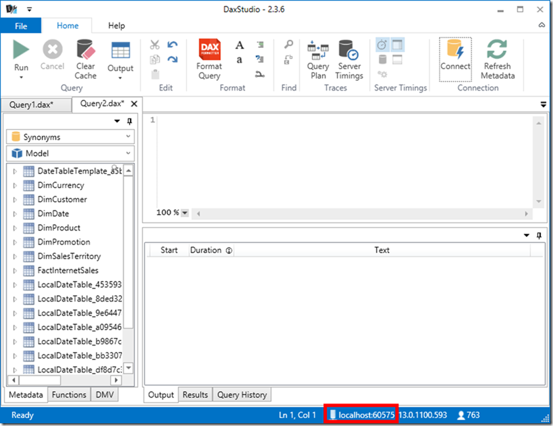Click the comment selection icon
The width and height of the screenshot is (553, 426).
(259, 45)
